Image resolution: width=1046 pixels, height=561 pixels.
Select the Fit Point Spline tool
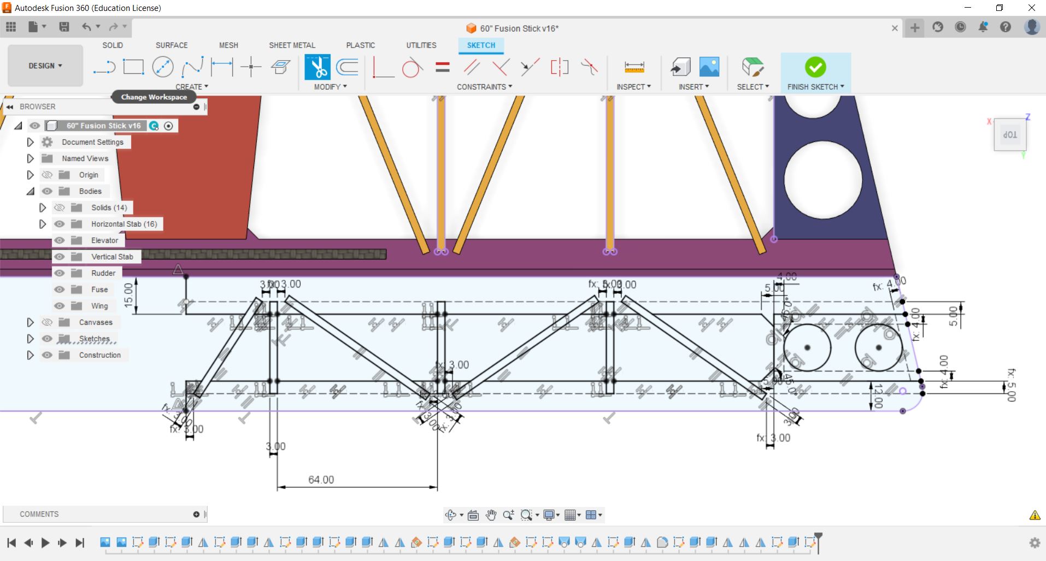point(192,67)
